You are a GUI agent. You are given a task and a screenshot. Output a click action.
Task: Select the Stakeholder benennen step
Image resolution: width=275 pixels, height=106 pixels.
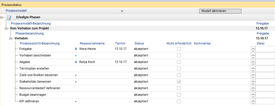35,81
